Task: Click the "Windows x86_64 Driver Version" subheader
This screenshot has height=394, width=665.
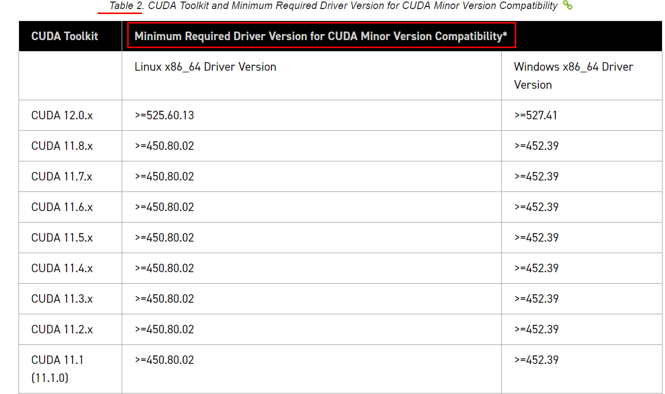Action: [573, 76]
